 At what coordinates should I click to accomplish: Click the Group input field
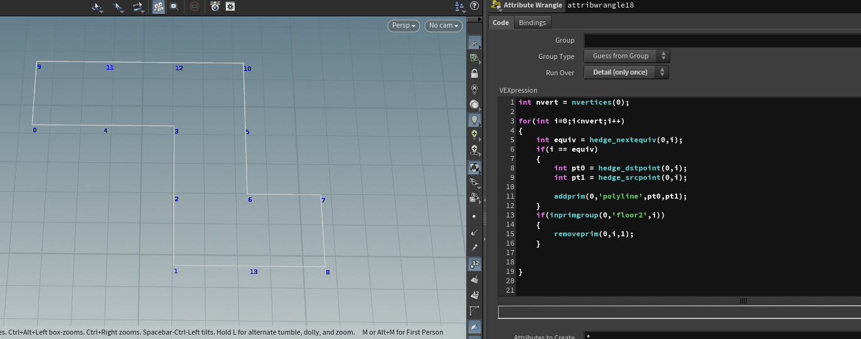click(722, 40)
